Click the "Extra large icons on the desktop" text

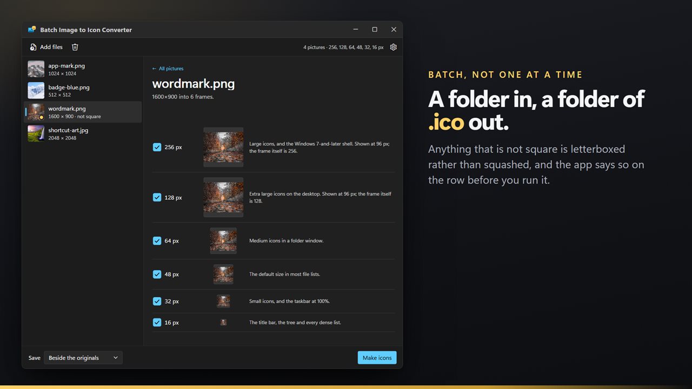[320, 197]
